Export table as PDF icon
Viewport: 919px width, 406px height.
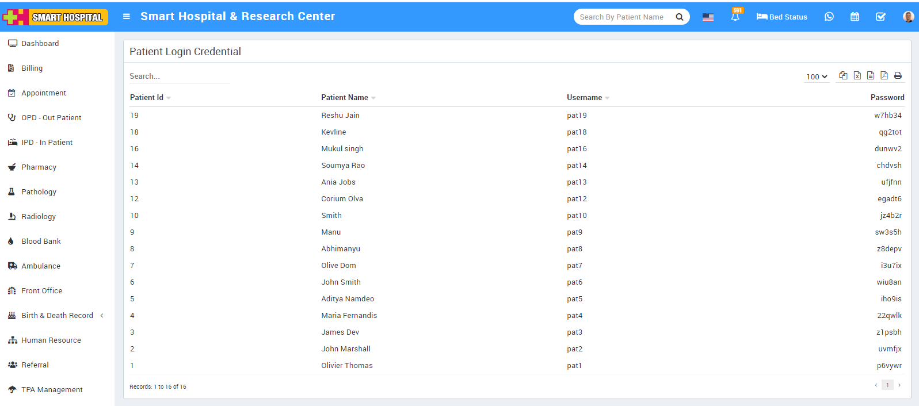884,75
